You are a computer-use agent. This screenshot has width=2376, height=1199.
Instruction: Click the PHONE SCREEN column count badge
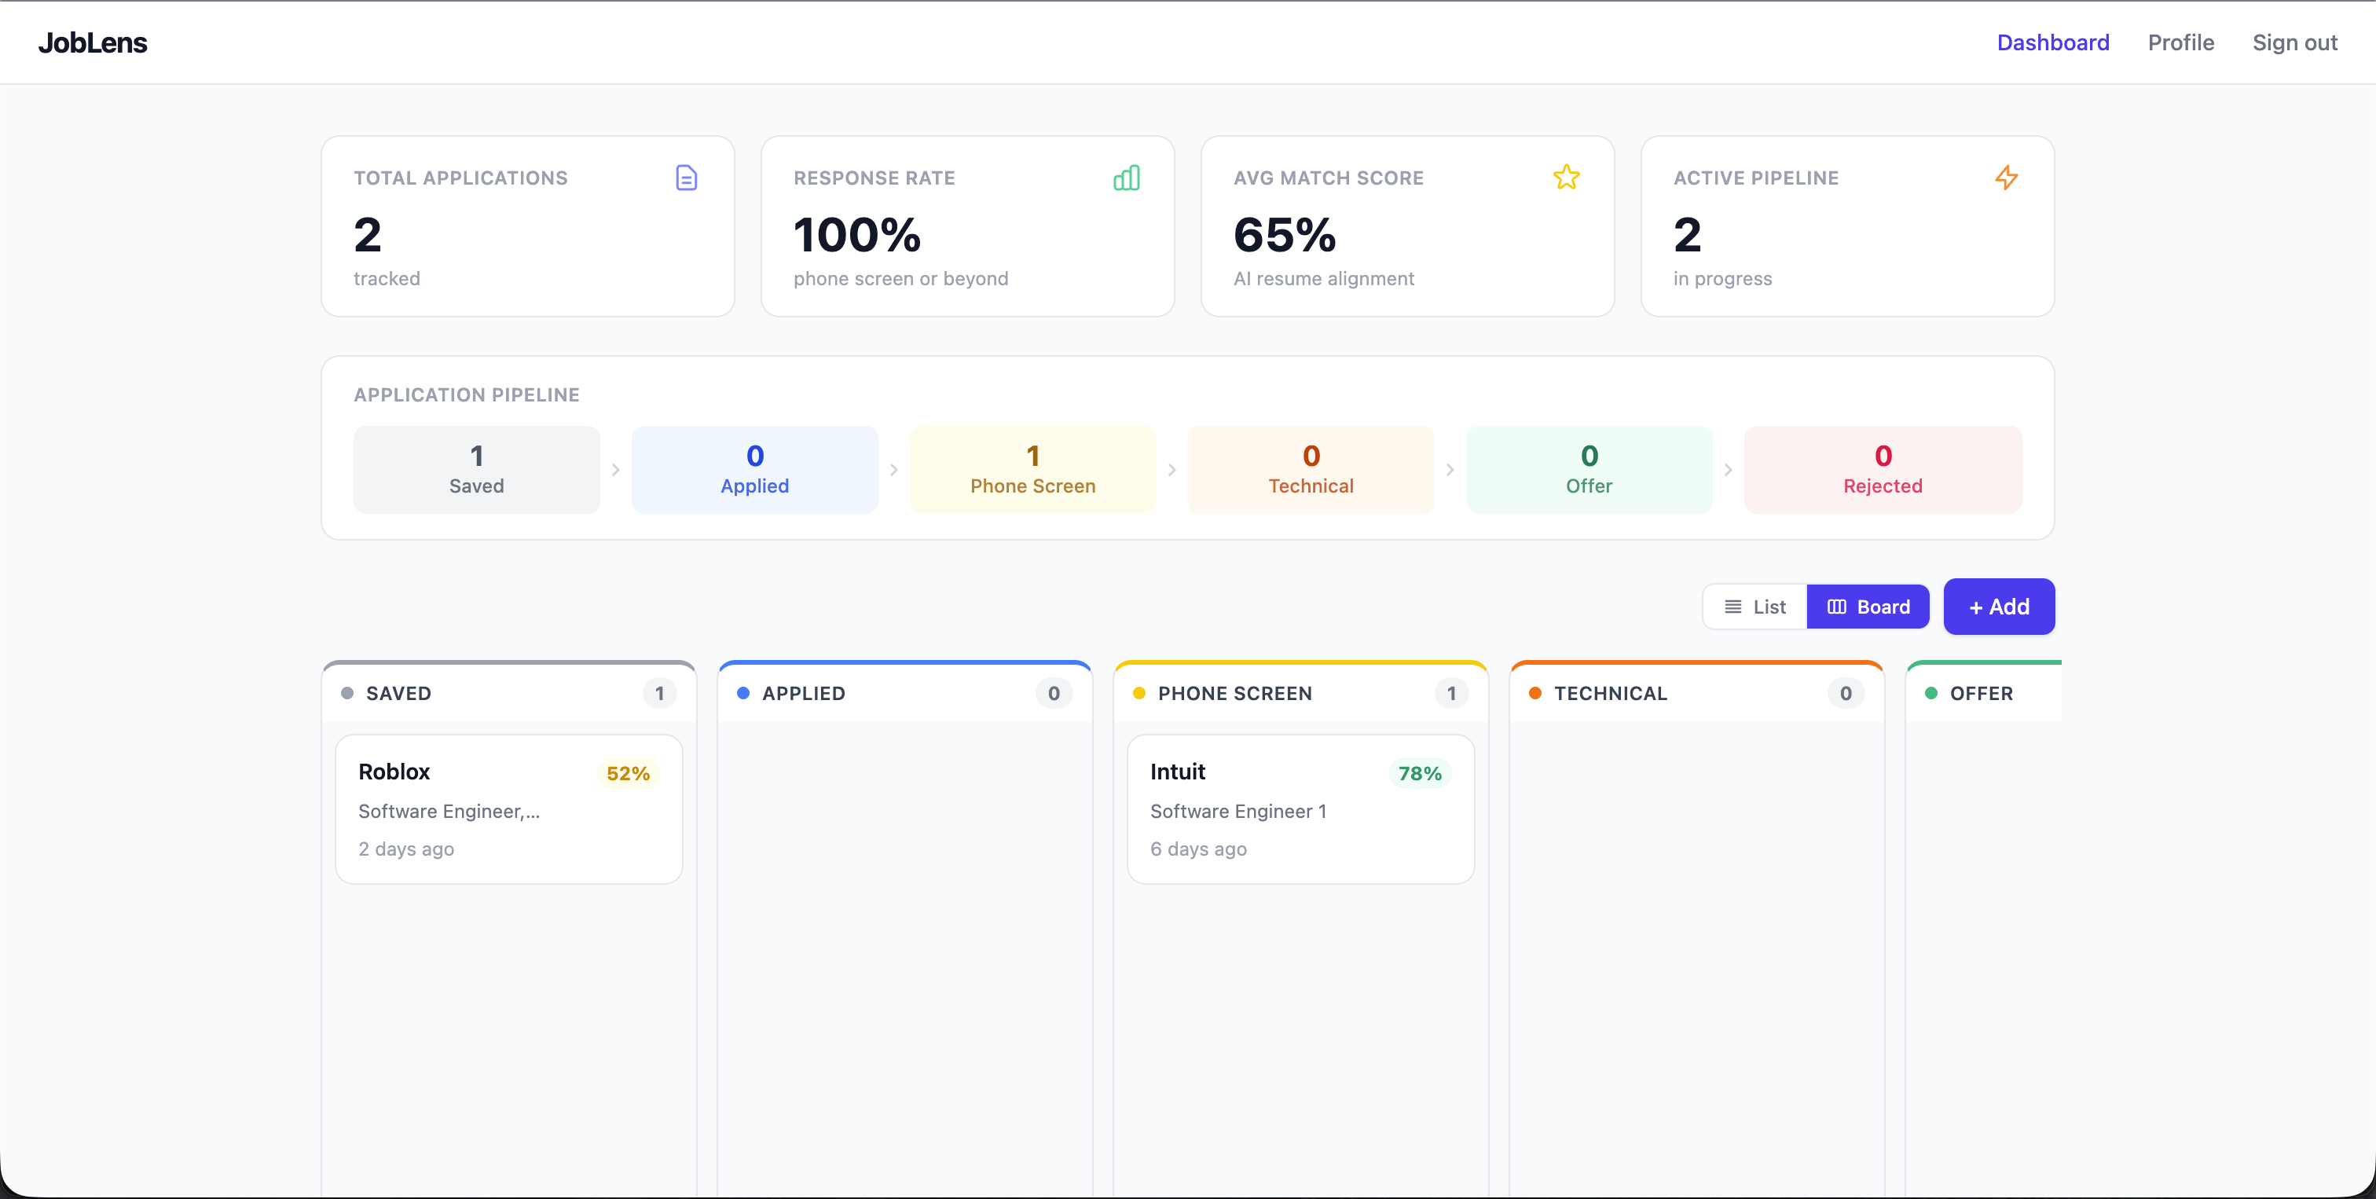tap(1451, 694)
